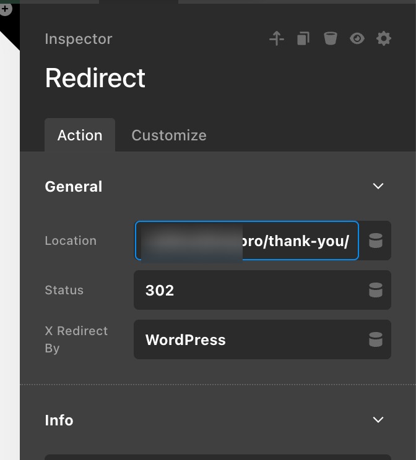416x460 pixels.
Task: Click the go-to-parent arrow icon in Inspector
Action: 276,39
